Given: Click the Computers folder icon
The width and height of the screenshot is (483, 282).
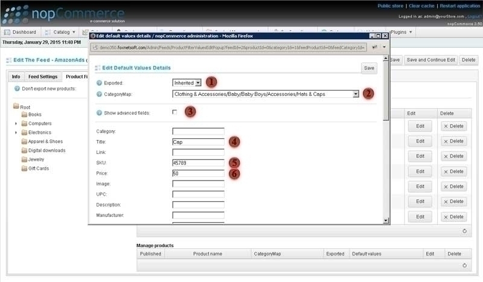Looking at the screenshot, I should click(x=24, y=123).
